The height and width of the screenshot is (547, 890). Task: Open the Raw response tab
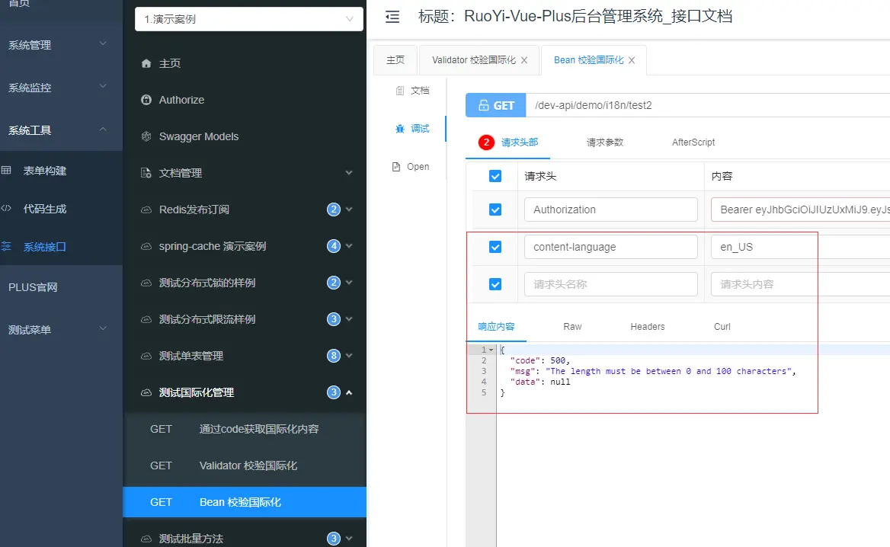pos(572,327)
